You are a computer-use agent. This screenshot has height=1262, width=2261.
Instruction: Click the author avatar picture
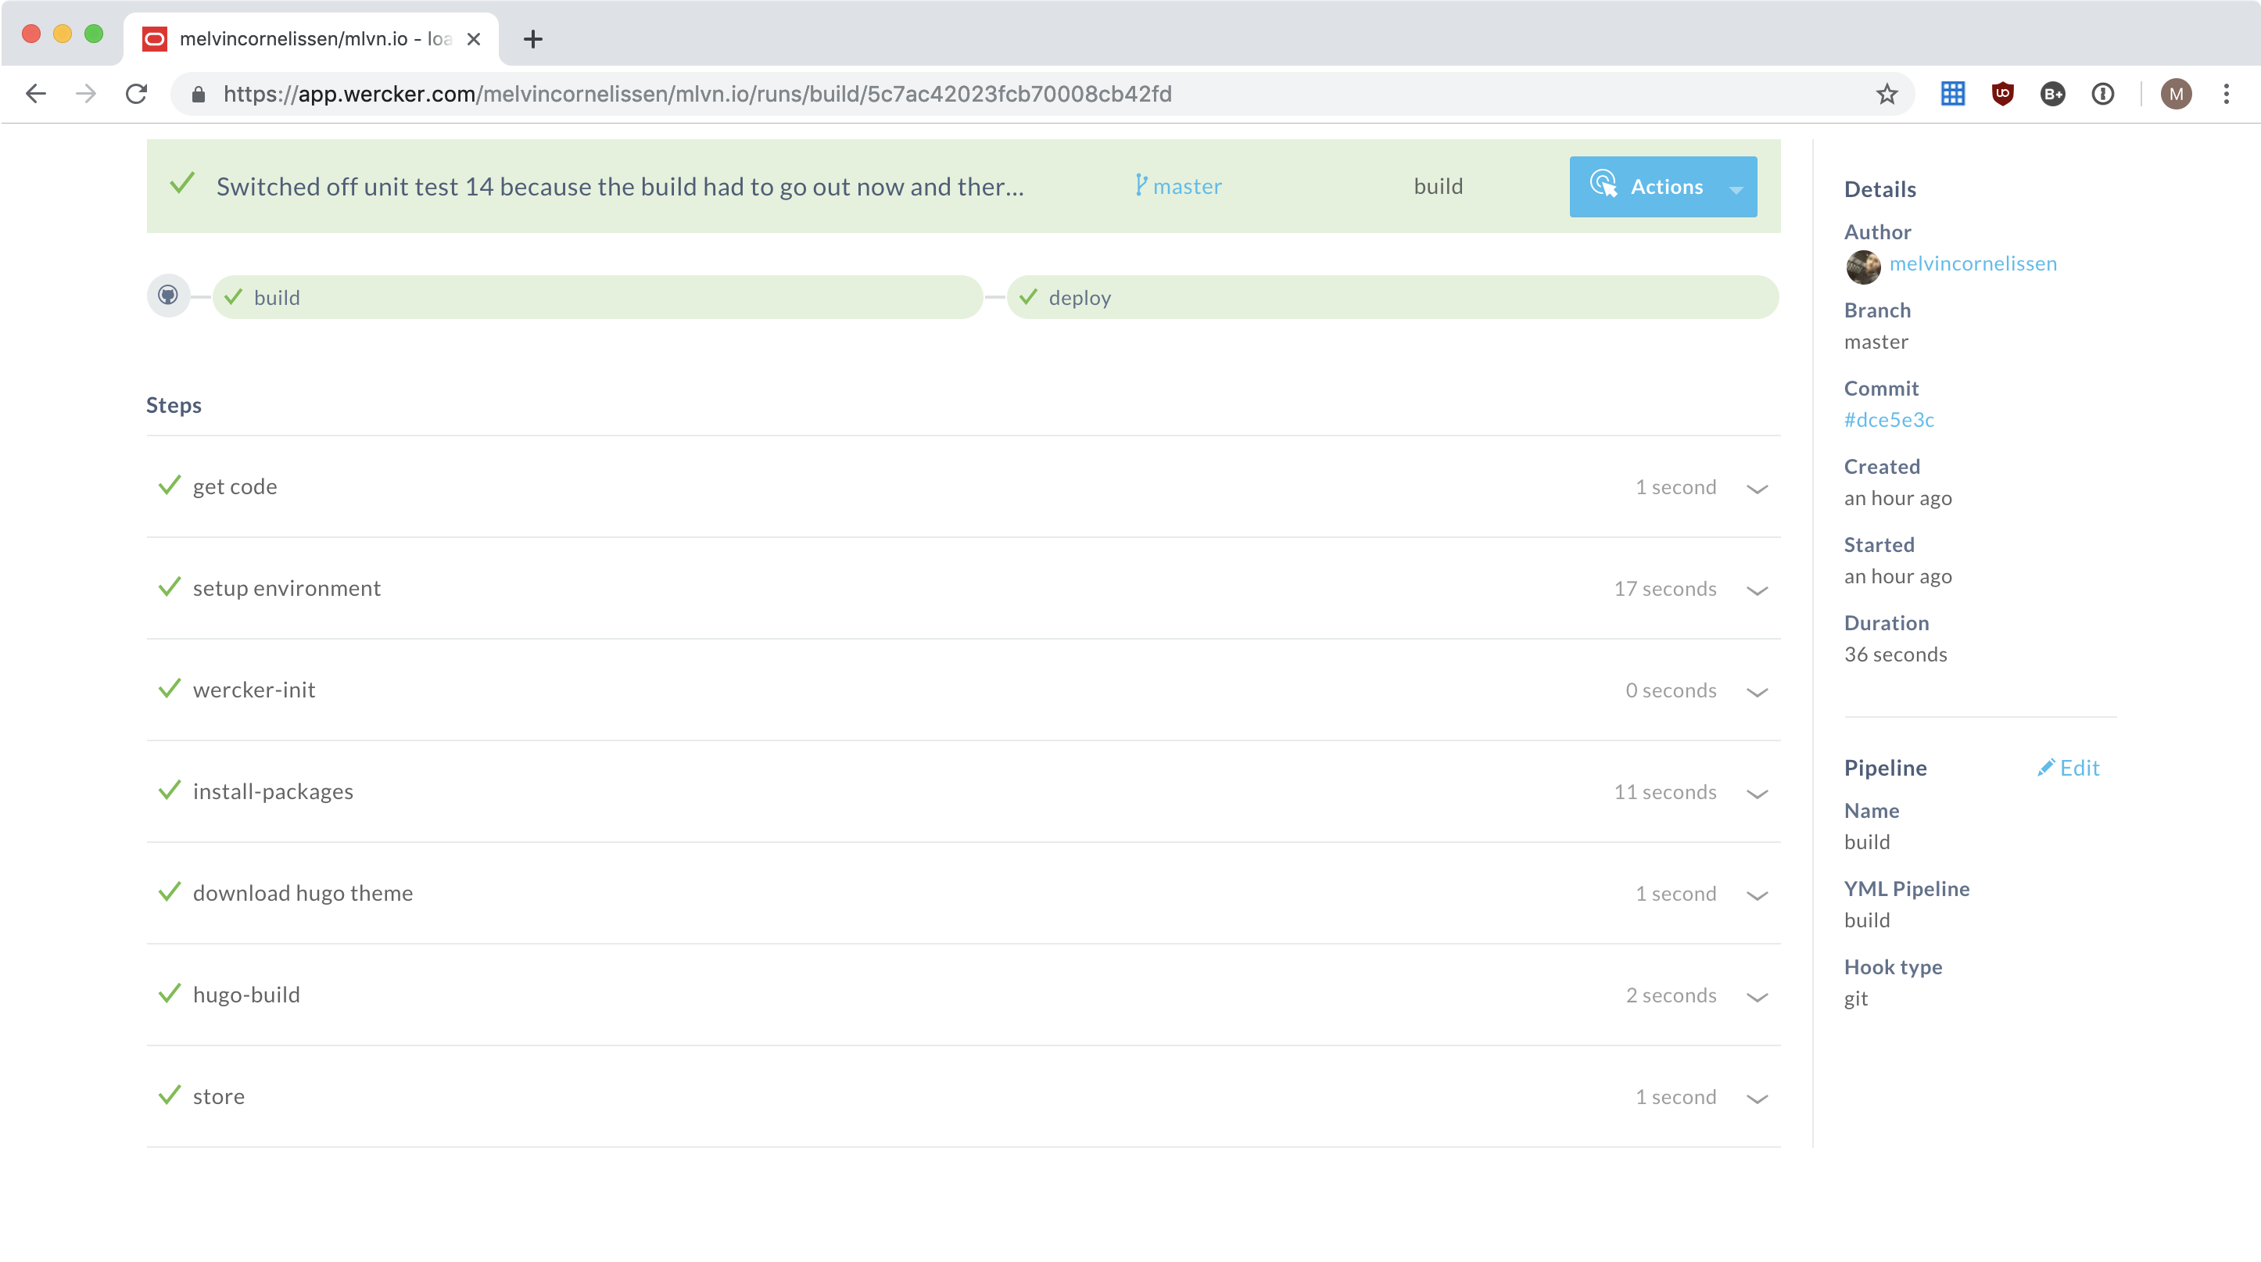pyautogui.click(x=1862, y=266)
